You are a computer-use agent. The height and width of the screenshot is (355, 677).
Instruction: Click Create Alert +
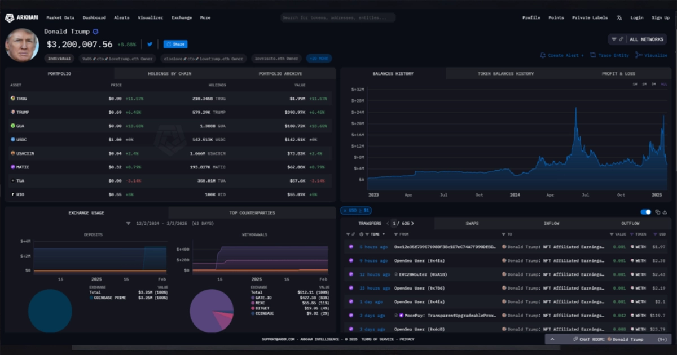coord(562,55)
